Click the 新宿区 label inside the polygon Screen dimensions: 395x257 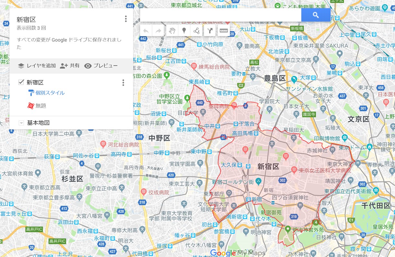268,167
